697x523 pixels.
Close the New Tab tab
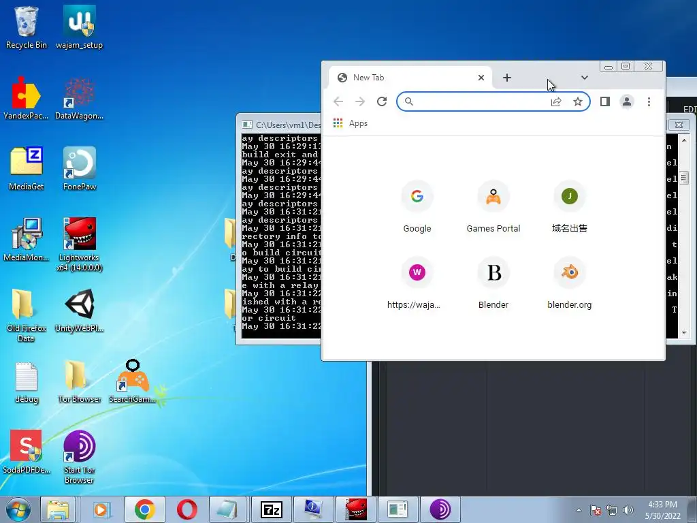click(x=481, y=78)
